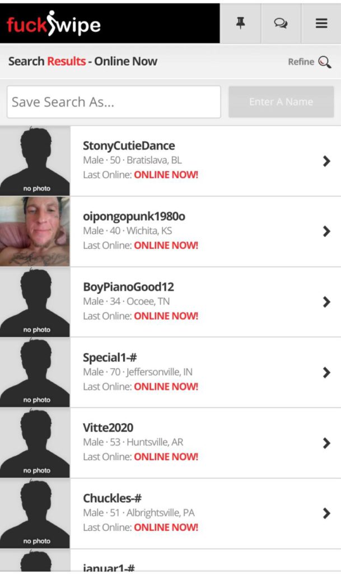Open Special1-# row arrow
341x574 pixels.
click(x=326, y=372)
